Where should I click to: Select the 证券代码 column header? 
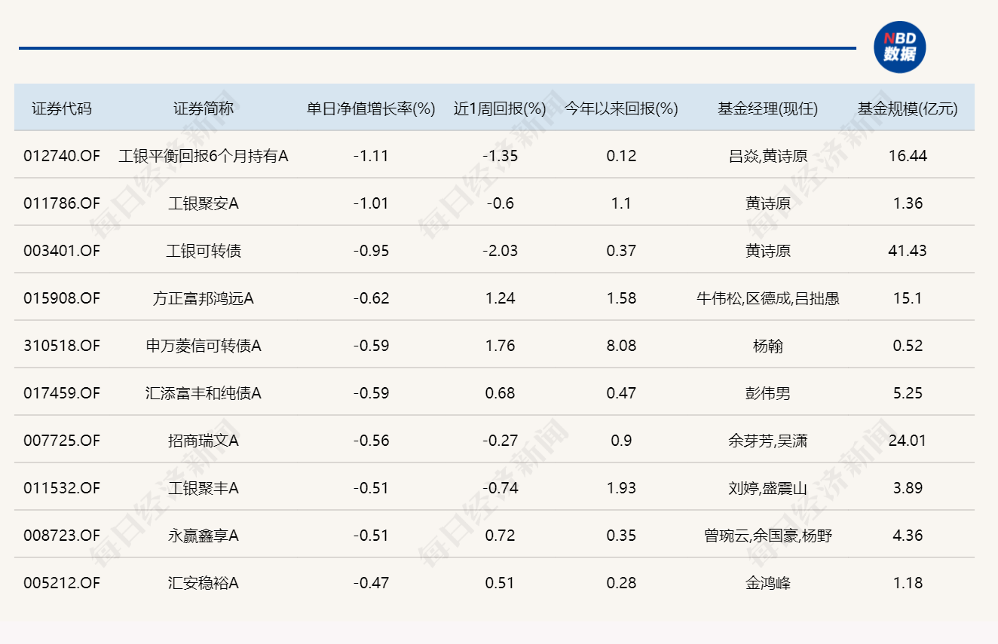(60, 107)
